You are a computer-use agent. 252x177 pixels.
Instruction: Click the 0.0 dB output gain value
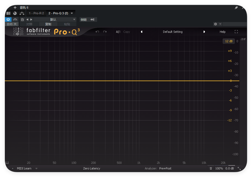pos(229,168)
